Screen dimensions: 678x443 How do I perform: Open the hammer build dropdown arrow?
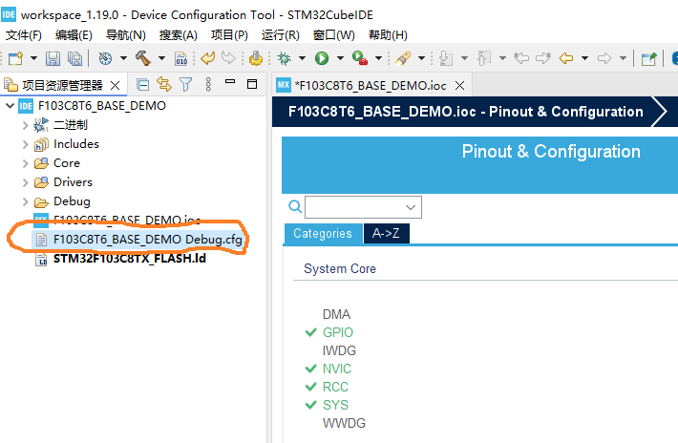click(161, 58)
